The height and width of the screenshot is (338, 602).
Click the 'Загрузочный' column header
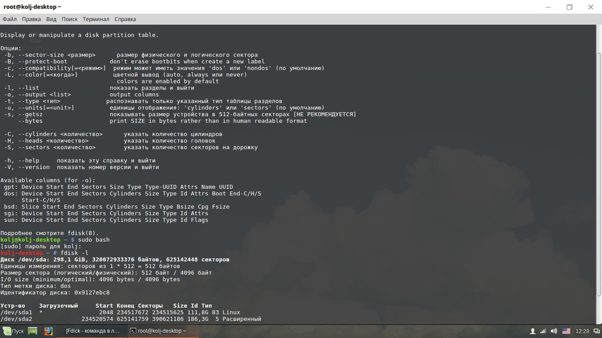58,306
